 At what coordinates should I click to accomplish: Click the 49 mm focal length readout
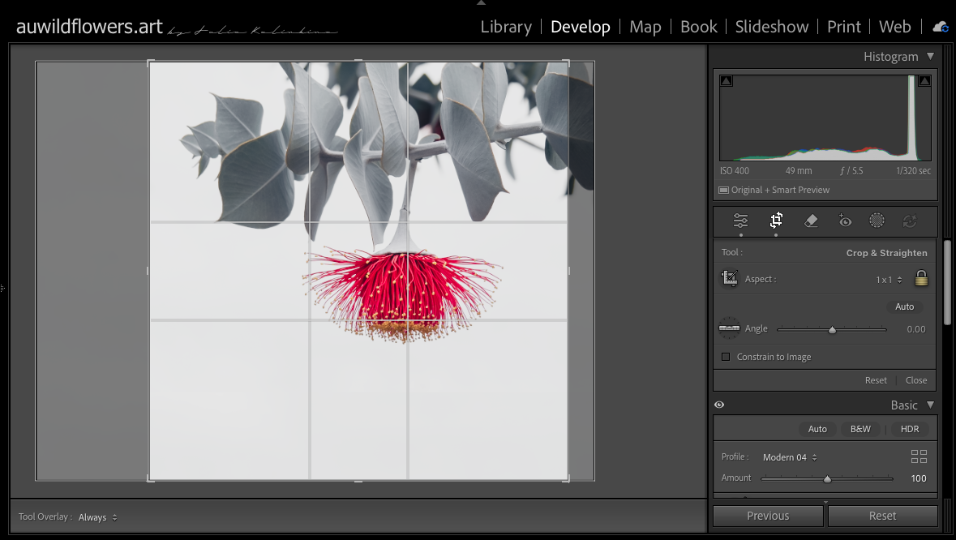799,171
